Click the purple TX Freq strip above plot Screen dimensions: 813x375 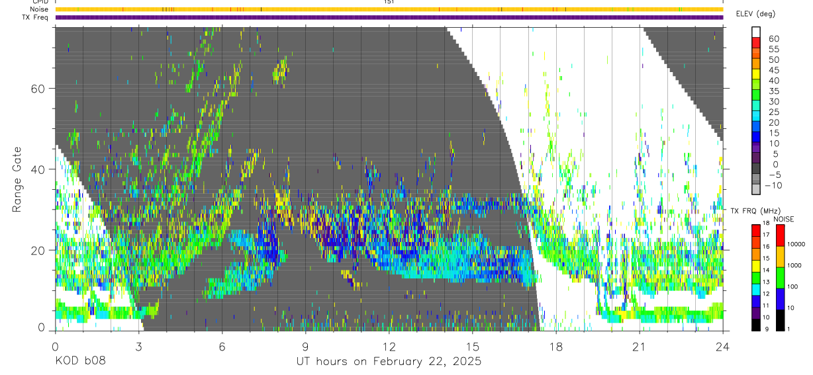[x=389, y=17]
